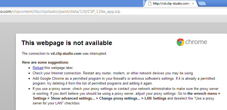Close the vd.clip-studio.com tab

pyautogui.click(x=193, y=4)
